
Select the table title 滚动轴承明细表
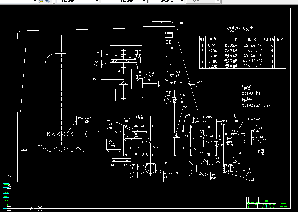[240, 29]
